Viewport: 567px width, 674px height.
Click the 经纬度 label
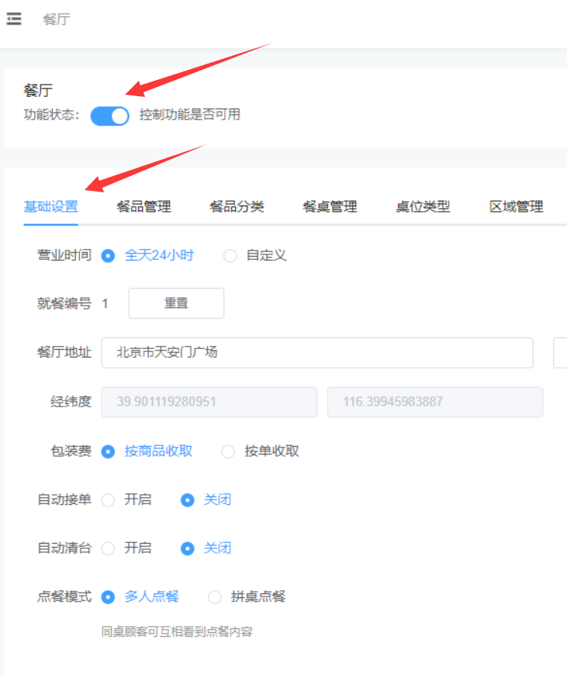[x=71, y=402]
